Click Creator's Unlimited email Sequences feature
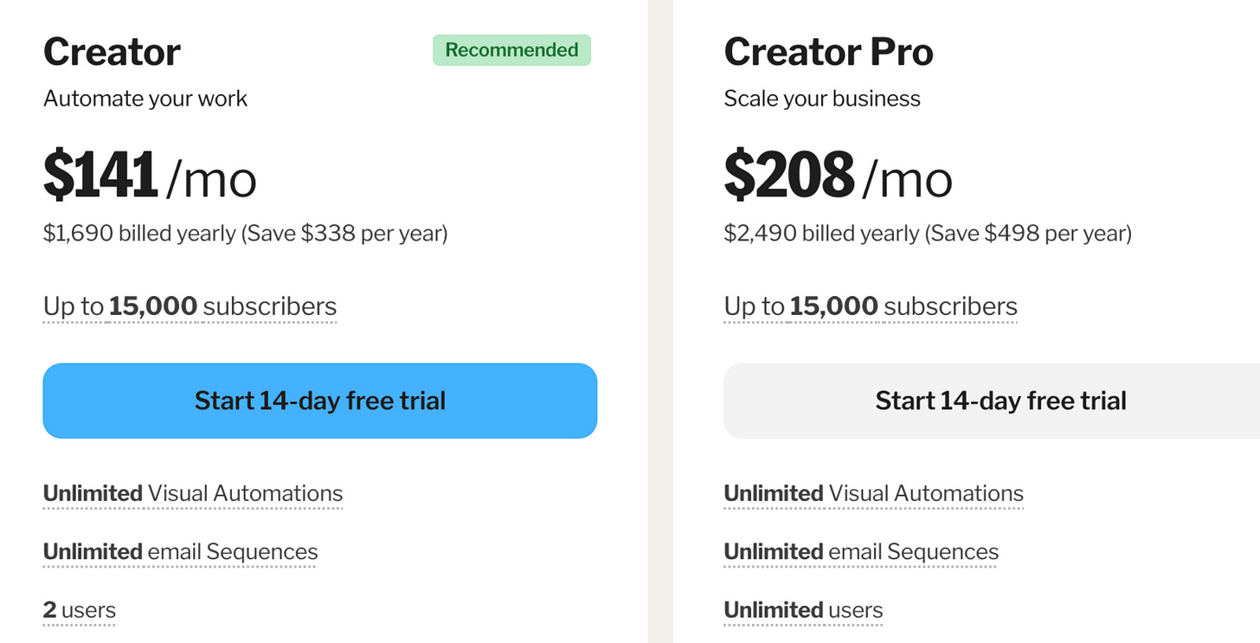The image size is (1260, 643). pos(180,552)
